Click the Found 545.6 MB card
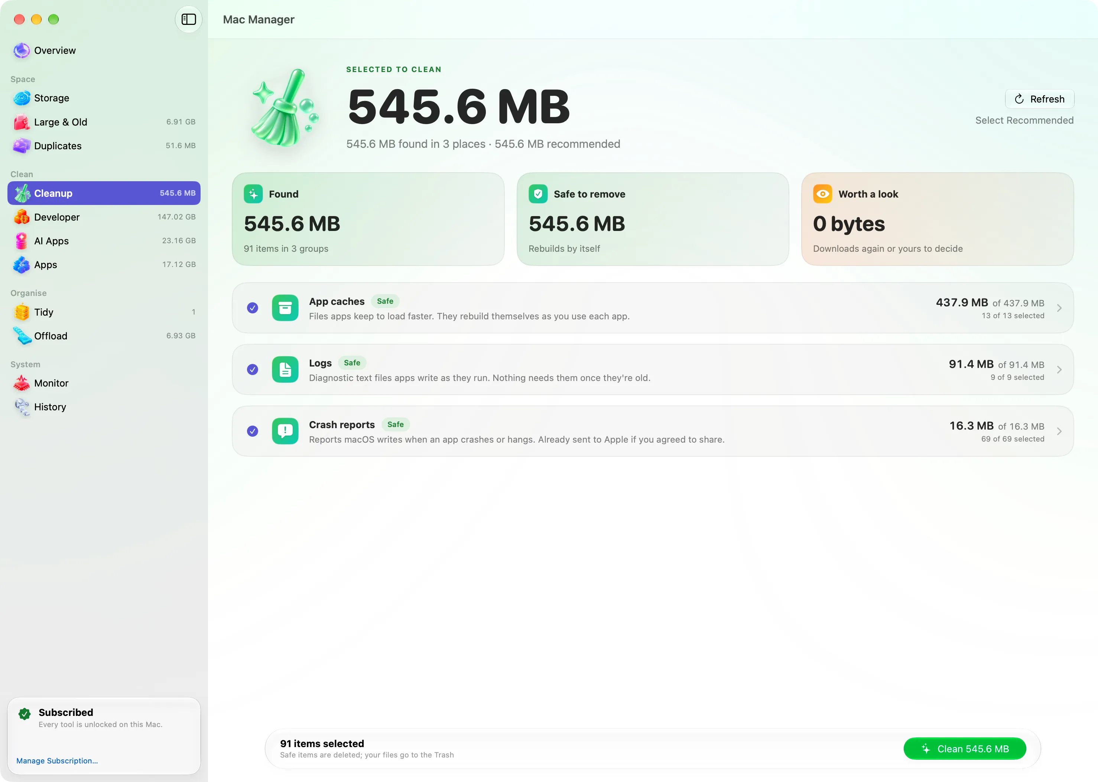Viewport: 1098px width, 782px height. pos(368,219)
